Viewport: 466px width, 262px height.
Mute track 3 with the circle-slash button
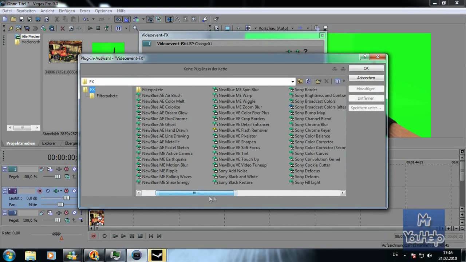[x=74, y=213]
